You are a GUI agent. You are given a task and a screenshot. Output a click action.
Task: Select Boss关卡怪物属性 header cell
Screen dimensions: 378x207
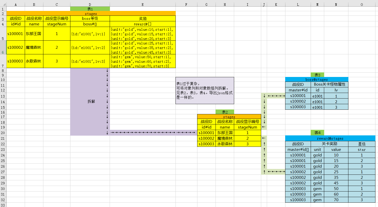point(330,84)
